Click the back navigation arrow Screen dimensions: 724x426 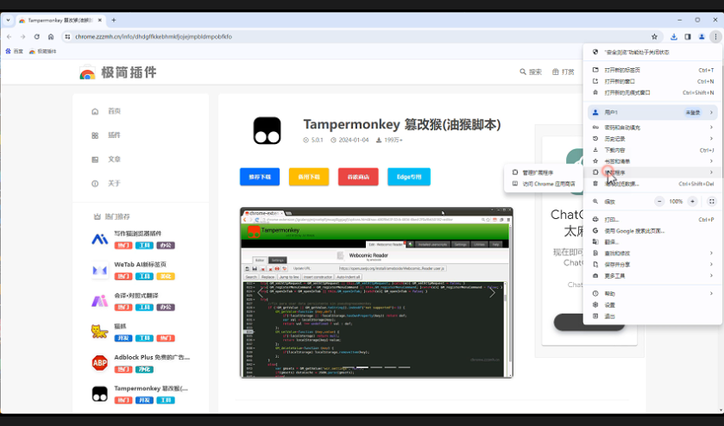(9, 37)
